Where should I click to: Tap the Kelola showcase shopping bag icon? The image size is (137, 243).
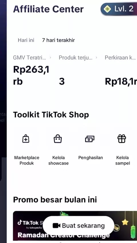(58, 139)
